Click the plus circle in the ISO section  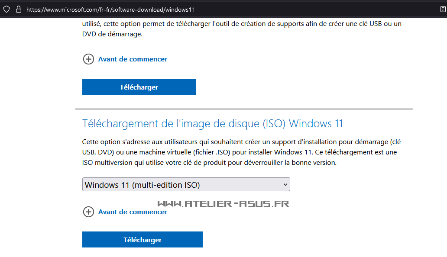(88, 212)
